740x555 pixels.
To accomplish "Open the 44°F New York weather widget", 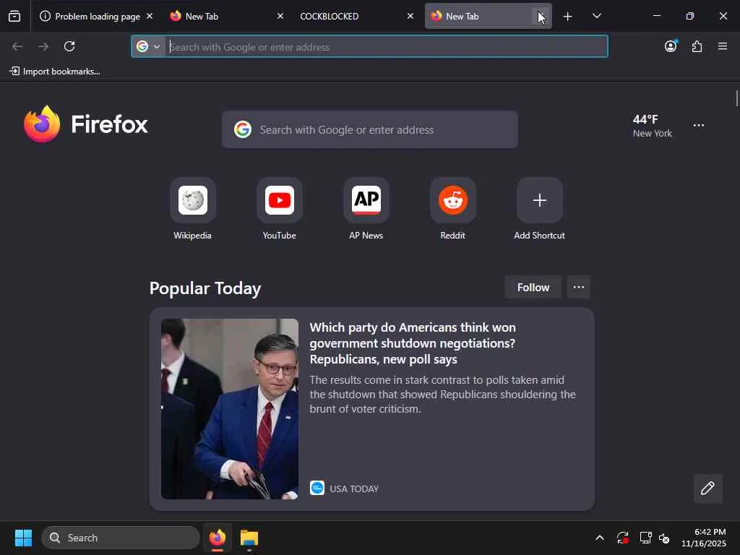I will 653,126.
